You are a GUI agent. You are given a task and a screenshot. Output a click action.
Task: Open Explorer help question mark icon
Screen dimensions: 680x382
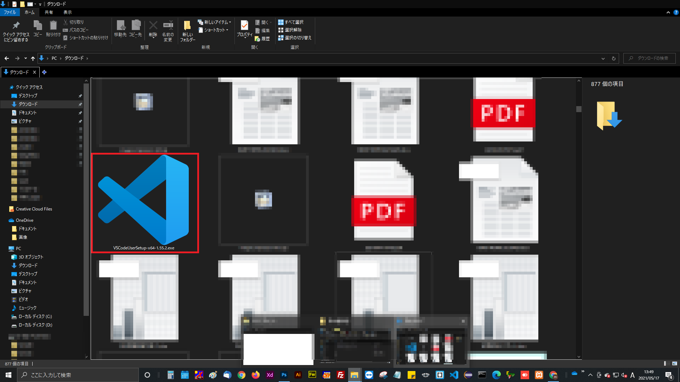(676, 12)
